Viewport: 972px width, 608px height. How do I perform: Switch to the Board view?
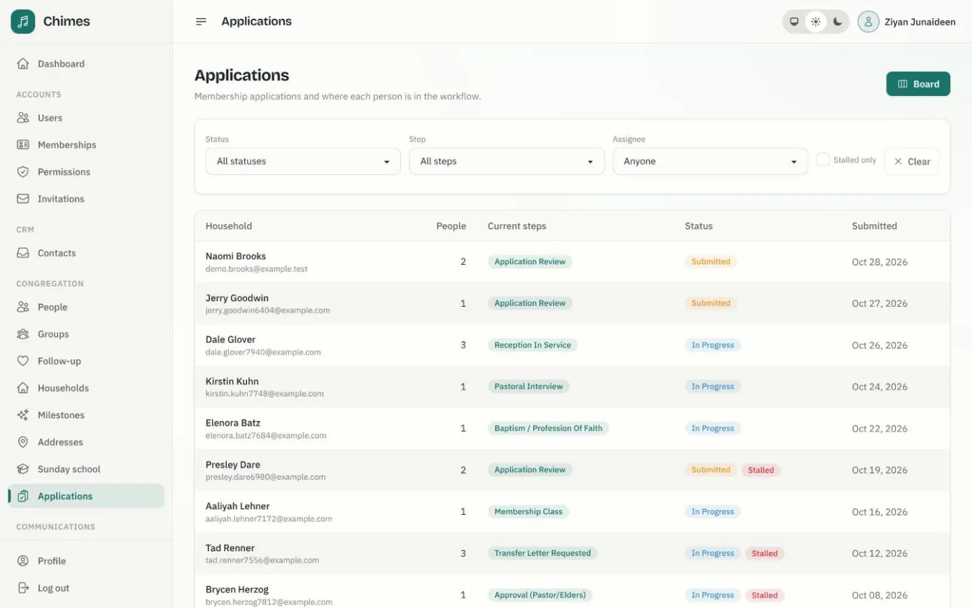pyautogui.click(x=918, y=84)
